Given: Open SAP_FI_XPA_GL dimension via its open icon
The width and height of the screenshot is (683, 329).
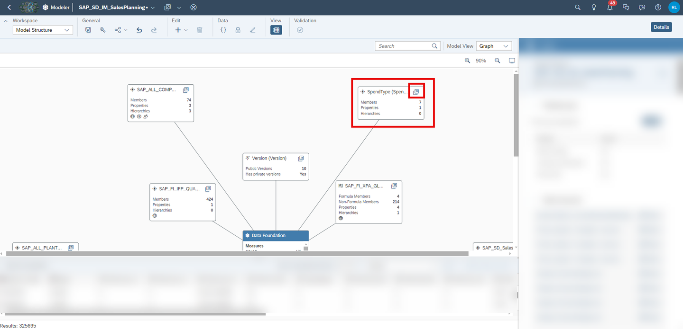Looking at the screenshot, I should 394,186.
